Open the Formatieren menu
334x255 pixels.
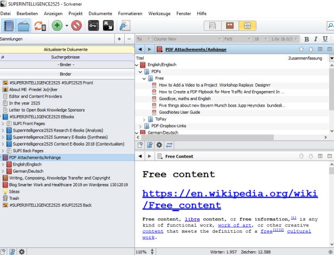130,13
